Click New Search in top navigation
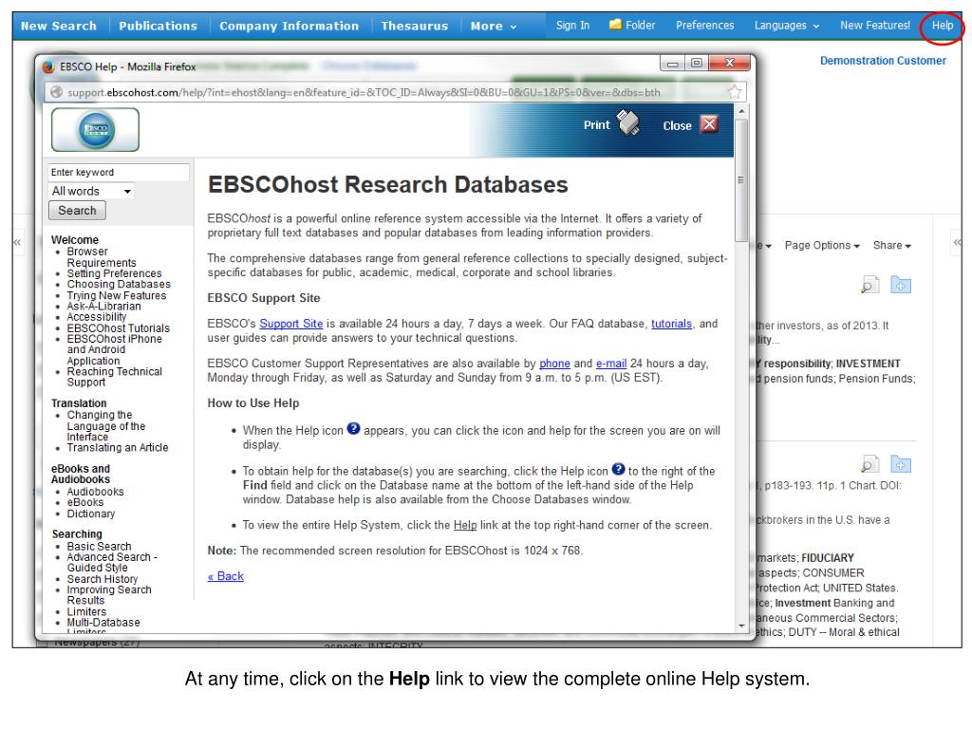Screen dimensions: 972x729 pos(58,26)
